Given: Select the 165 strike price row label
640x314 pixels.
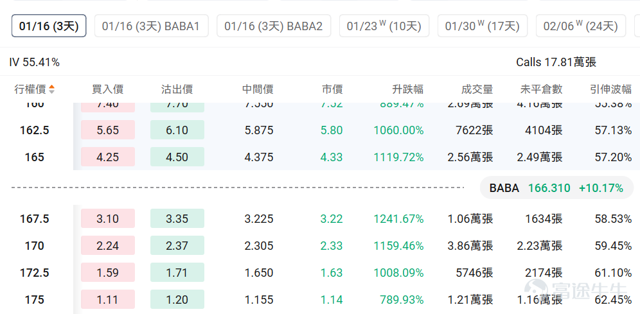Looking at the screenshot, I should click(34, 157).
